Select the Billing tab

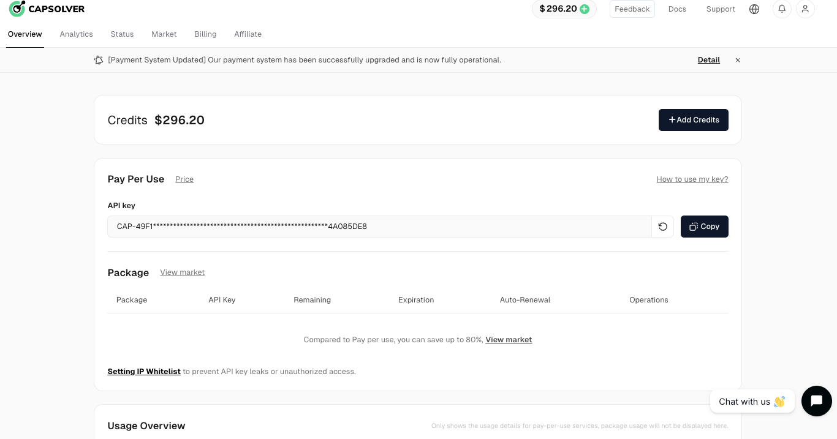[x=205, y=34]
